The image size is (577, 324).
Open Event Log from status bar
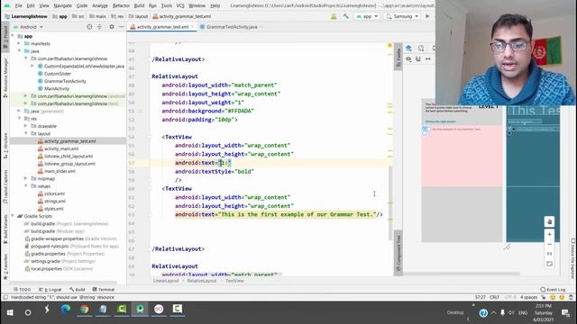pos(553,290)
